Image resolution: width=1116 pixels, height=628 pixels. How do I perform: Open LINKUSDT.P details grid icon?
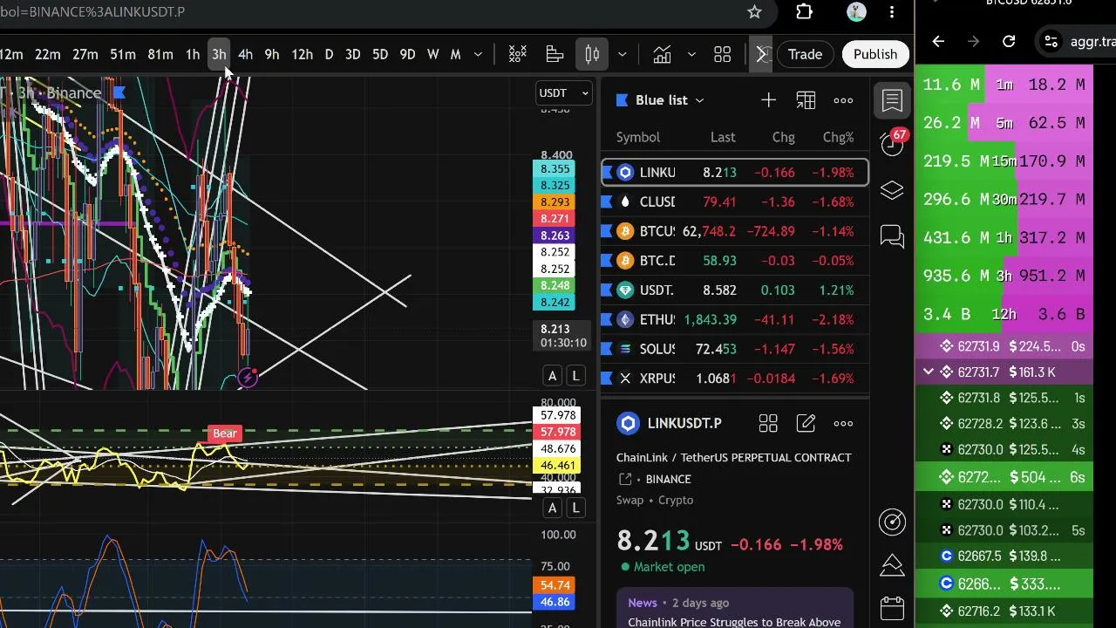(x=768, y=423)
